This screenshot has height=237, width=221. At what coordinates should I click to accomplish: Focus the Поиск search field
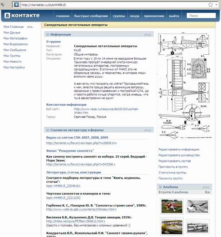201,15
